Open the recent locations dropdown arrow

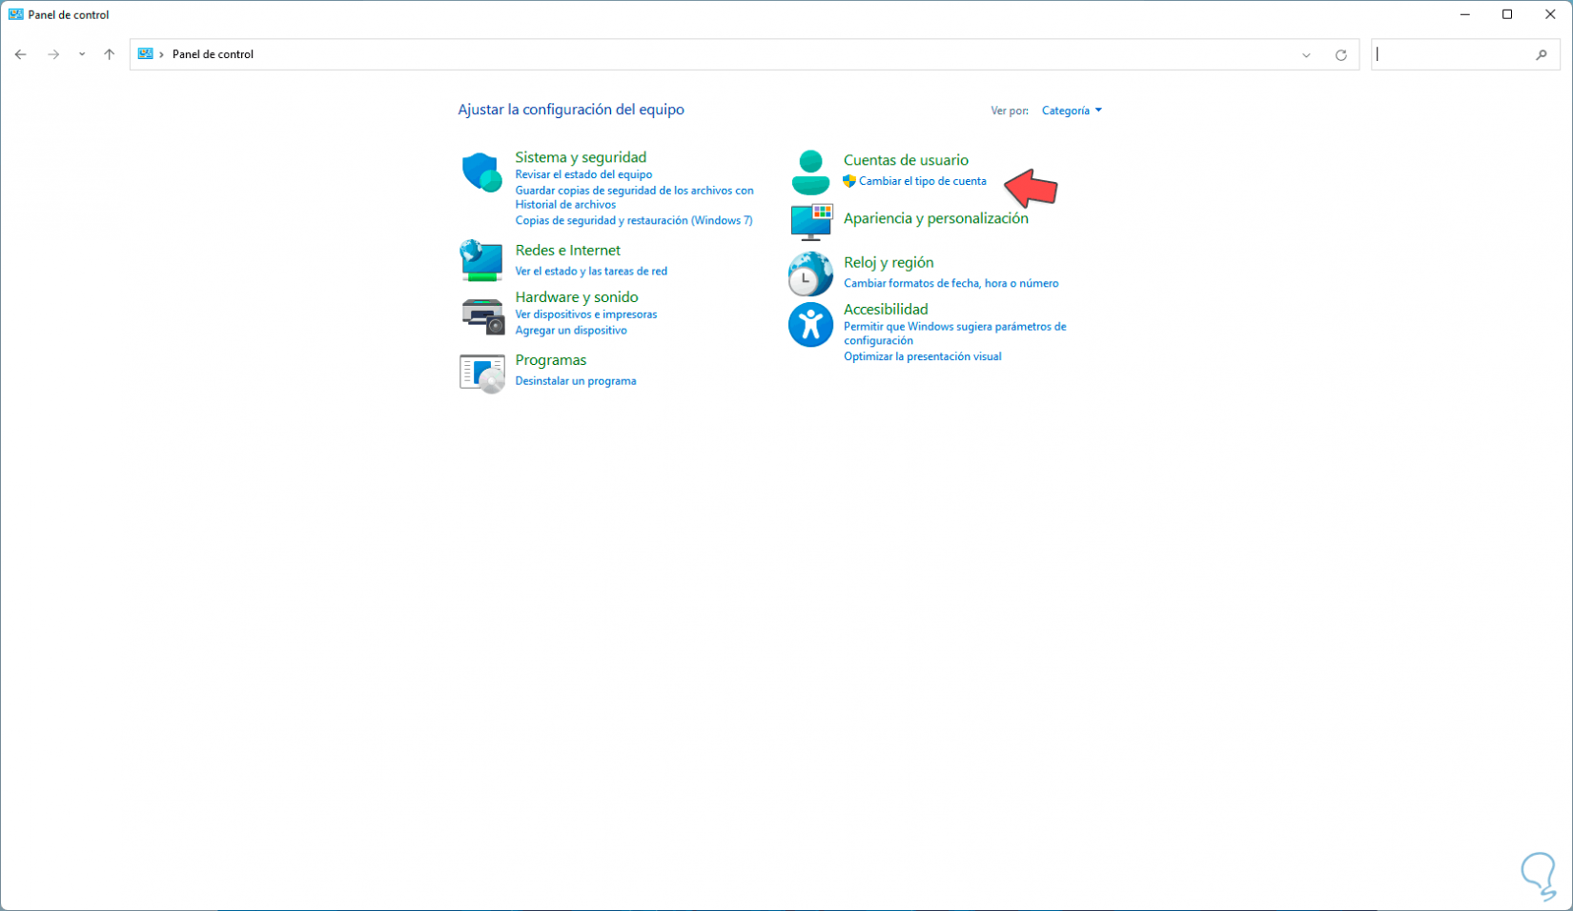click(x=82, y=54)
